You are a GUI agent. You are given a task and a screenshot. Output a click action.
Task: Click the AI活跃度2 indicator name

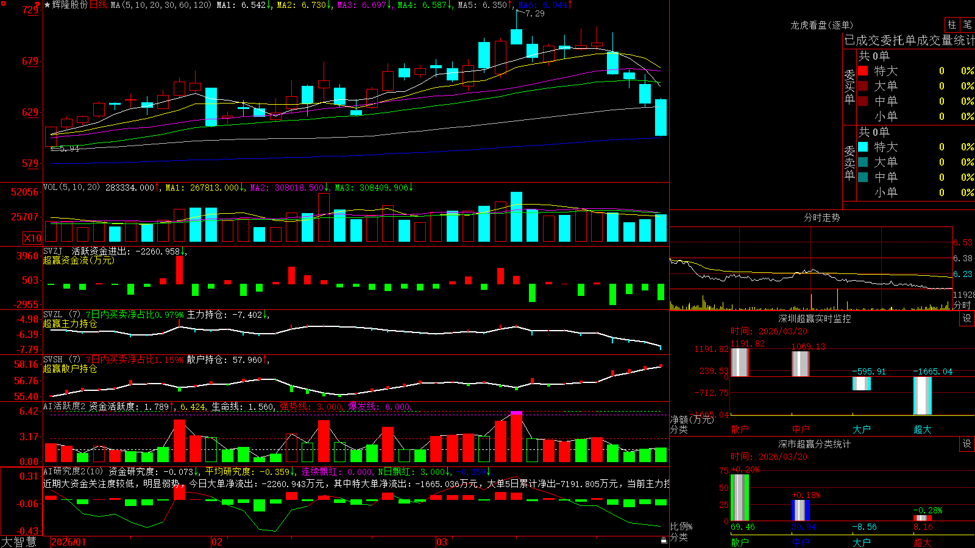(x=65, y=407)
